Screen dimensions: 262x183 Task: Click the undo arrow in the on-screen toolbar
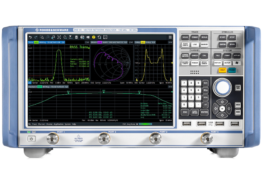tap(30, 37)
